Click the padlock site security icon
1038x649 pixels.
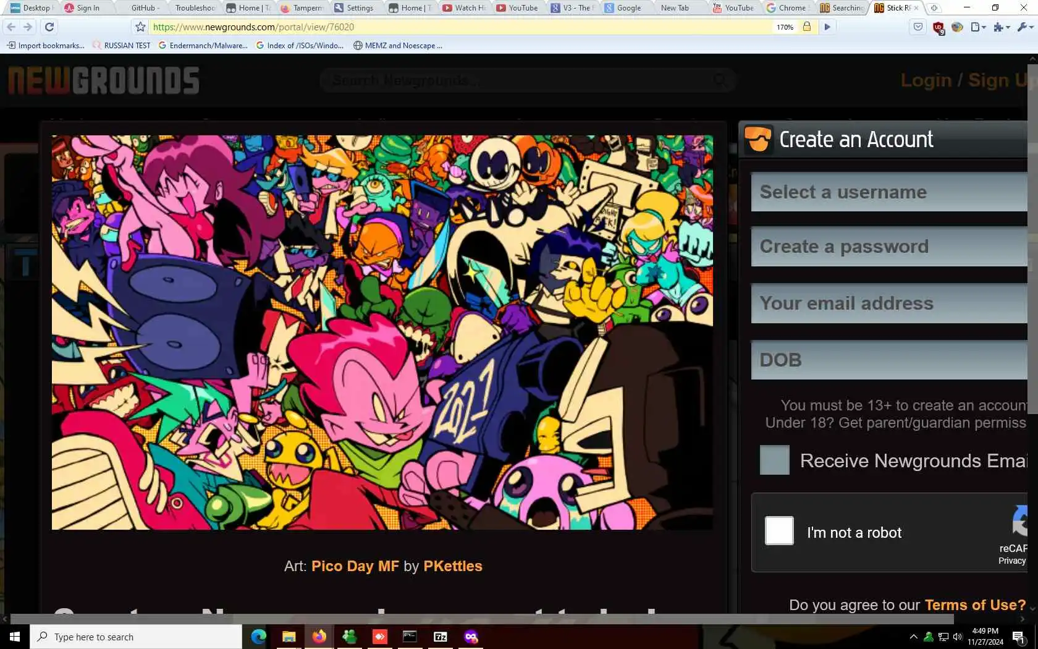(x=806, y=27)
